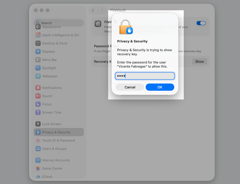This screenshot has width=240, height=184.
Task: Click the Search field in the sidebar
Action: 59,23
